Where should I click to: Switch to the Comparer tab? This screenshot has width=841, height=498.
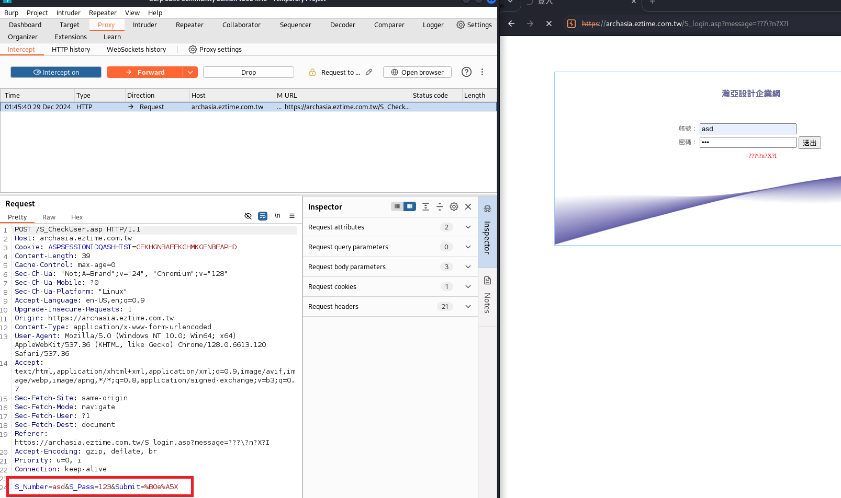point(389,25)
